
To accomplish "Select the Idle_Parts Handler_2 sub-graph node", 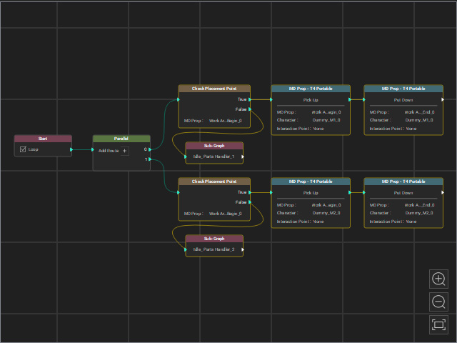I will [x=214, y=246].
